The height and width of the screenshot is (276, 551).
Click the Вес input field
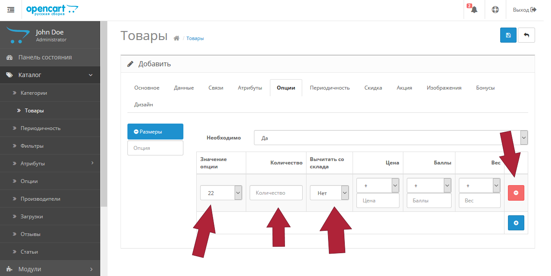480,201
